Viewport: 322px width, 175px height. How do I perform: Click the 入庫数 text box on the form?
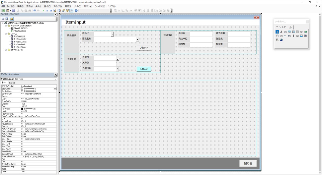click(x=105, y=63)
